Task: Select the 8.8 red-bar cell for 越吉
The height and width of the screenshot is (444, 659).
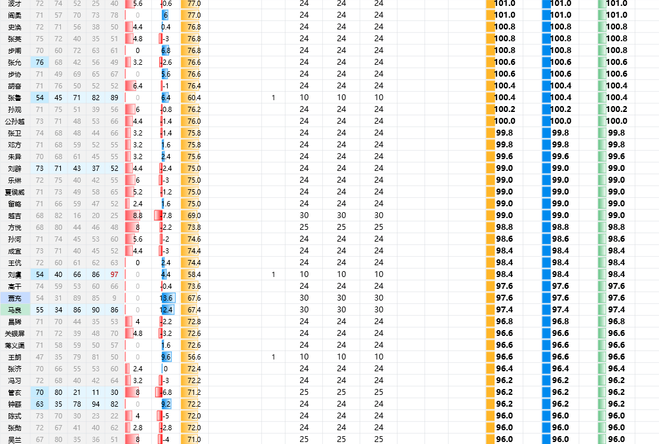Action: [x=138, y=215]
